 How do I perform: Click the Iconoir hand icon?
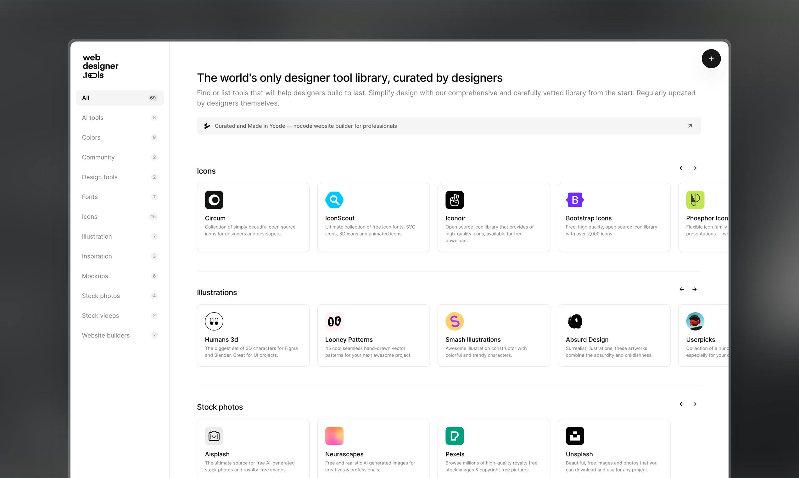click(x=455, y=200)
